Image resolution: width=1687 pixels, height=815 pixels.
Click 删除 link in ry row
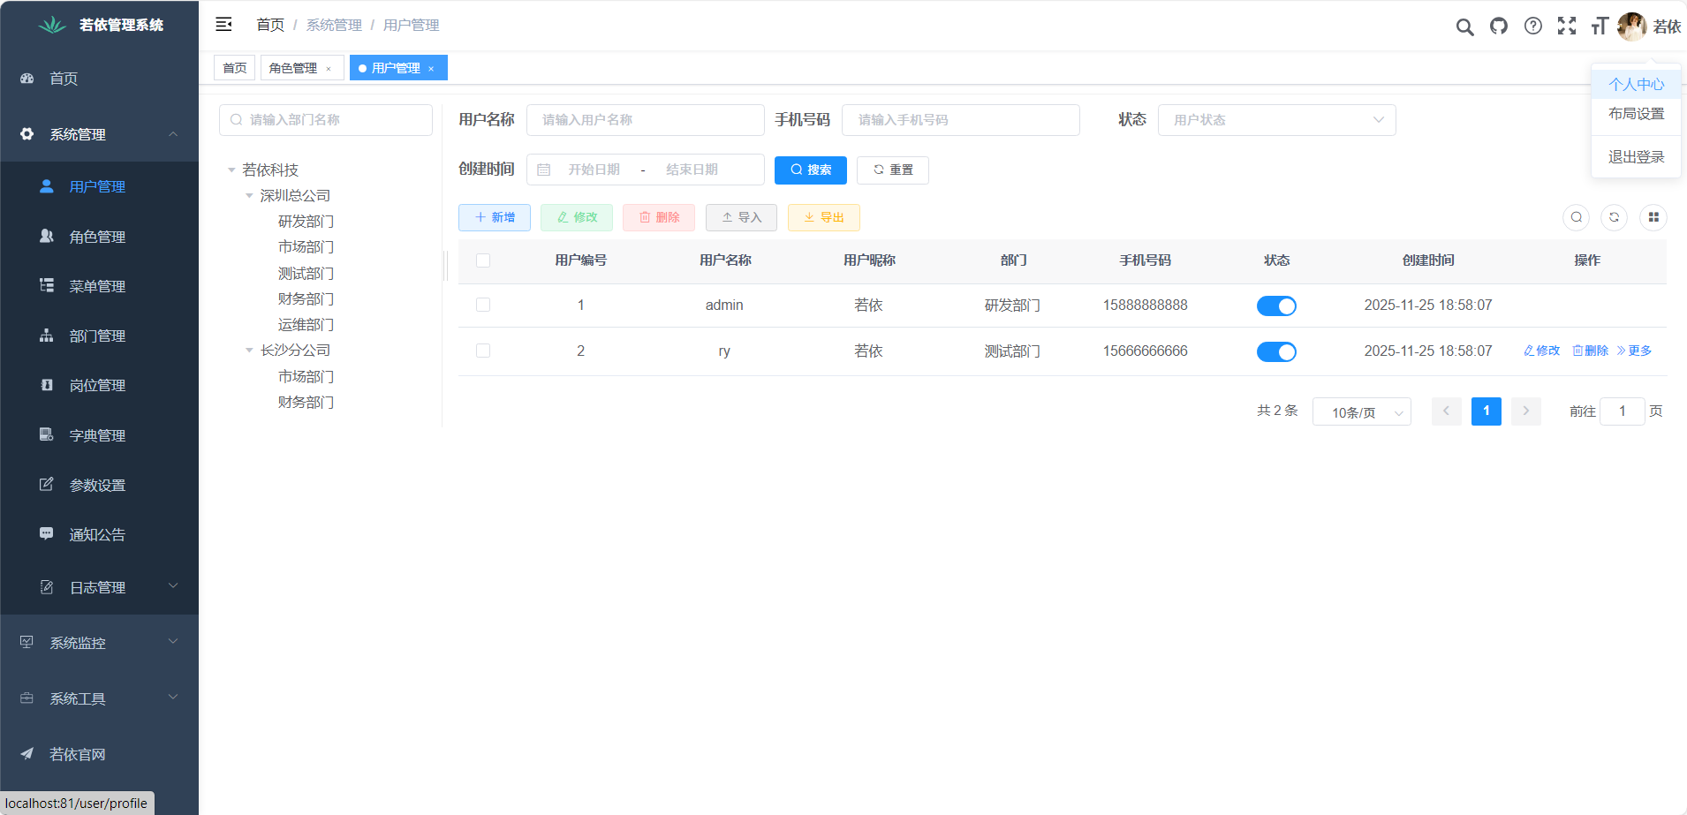[x=1591, y=351]
